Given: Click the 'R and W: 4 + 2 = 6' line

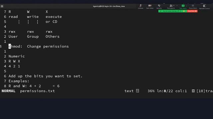Looking at the screenshot, I should [x=34, y=86].
